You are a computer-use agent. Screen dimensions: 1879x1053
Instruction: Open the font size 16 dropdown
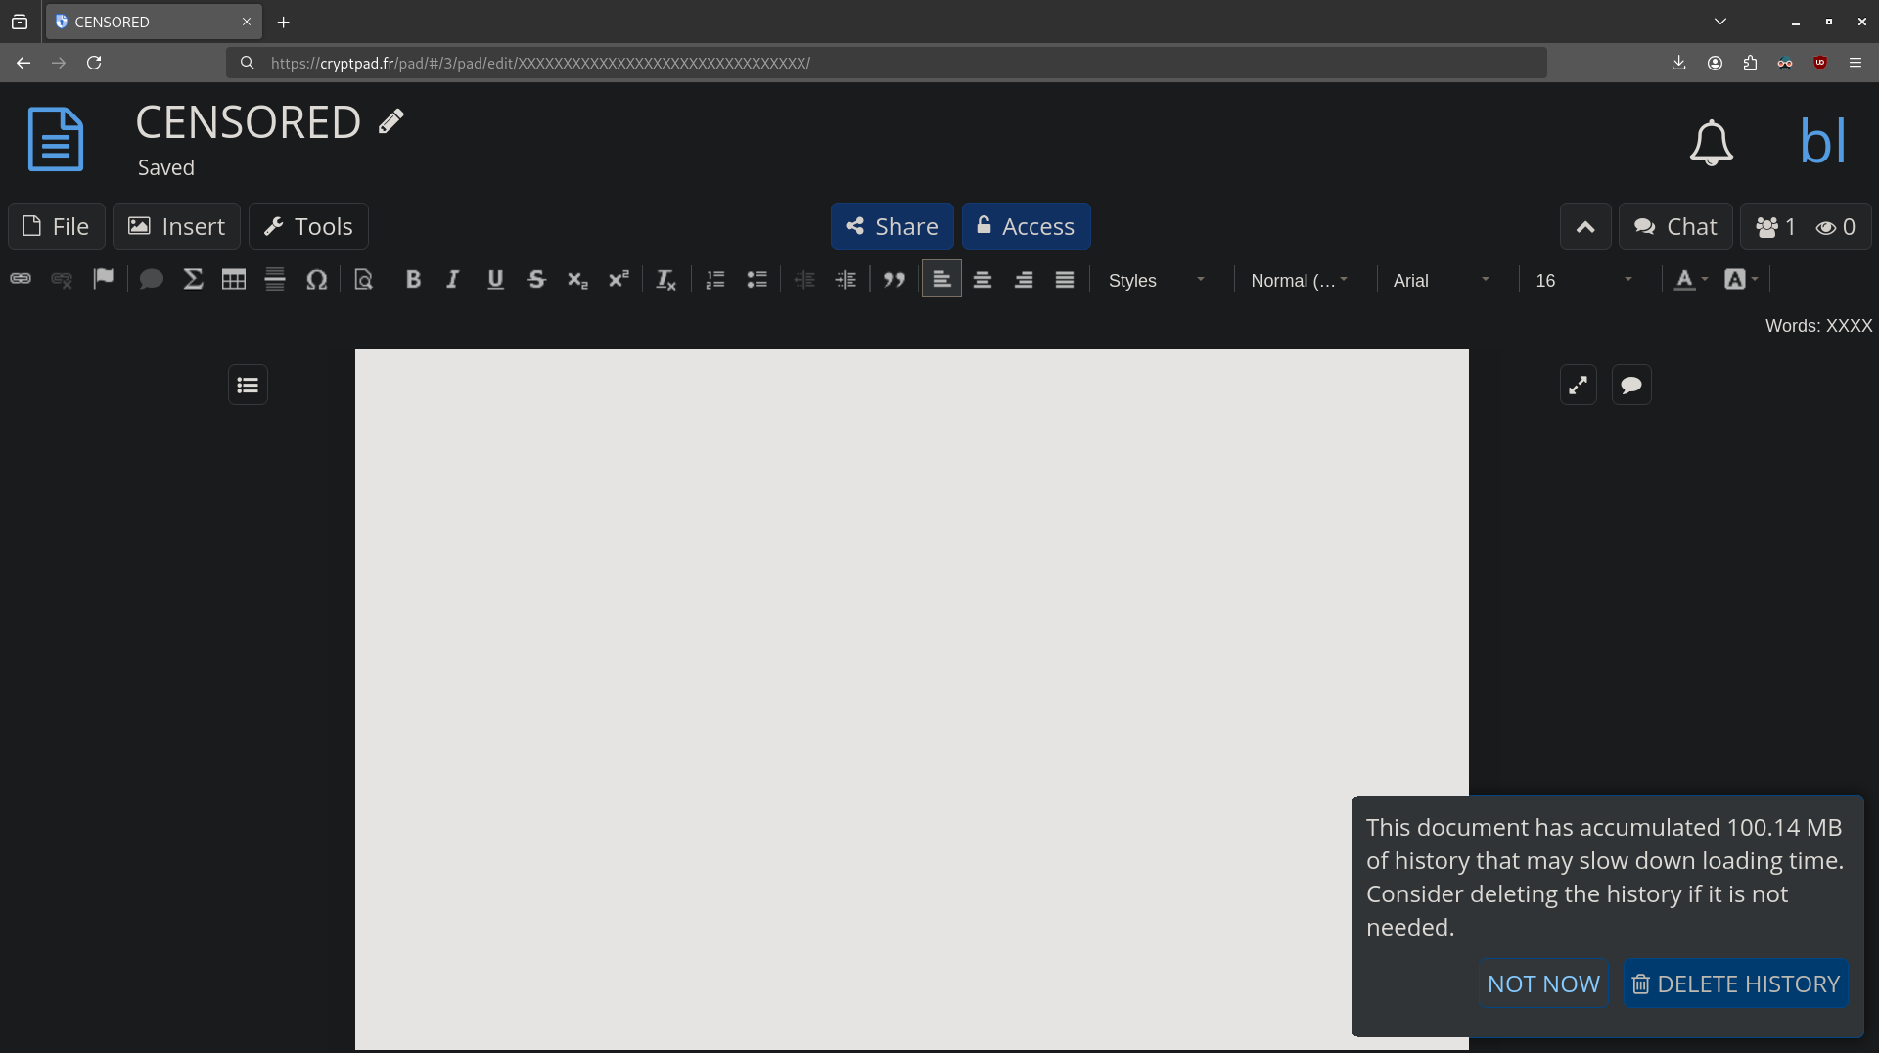1582,281
